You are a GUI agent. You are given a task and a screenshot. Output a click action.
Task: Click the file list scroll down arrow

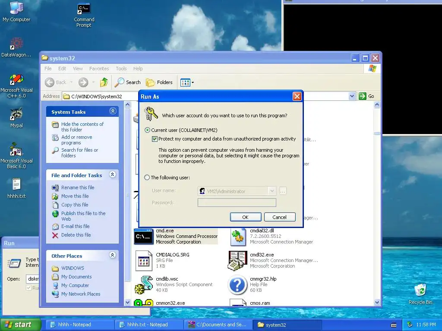(x=377, y=303)
